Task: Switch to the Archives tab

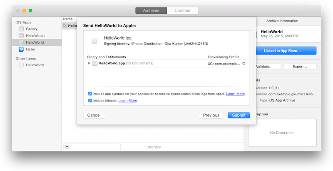Action: [x=151, y=10]
